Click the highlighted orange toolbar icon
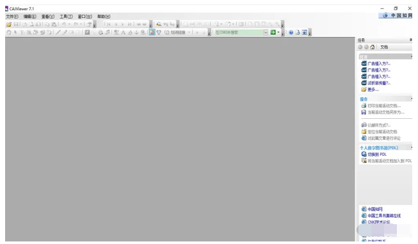 point(152,33)
